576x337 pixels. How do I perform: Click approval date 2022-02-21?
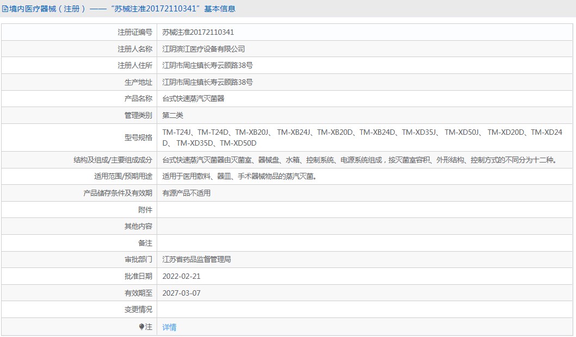pos(182,276)
